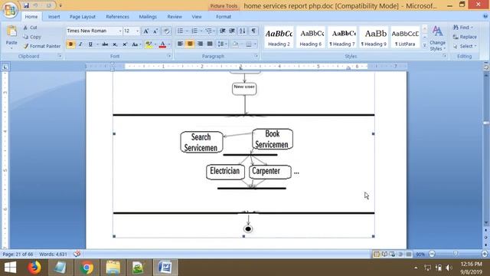Apply superscript formatting

[x=125, y=44]
